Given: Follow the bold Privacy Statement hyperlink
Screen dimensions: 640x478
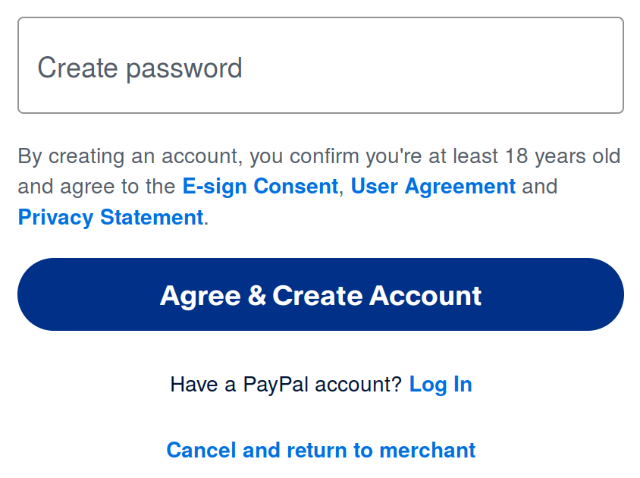Looking at the screenshot, I should 111,218.
